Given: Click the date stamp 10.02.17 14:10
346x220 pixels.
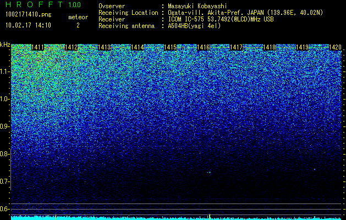Looking at the screenshot, I should pos(28,25).
